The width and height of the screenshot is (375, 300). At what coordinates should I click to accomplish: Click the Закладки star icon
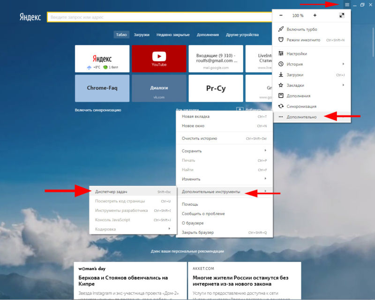pos(281,85)
